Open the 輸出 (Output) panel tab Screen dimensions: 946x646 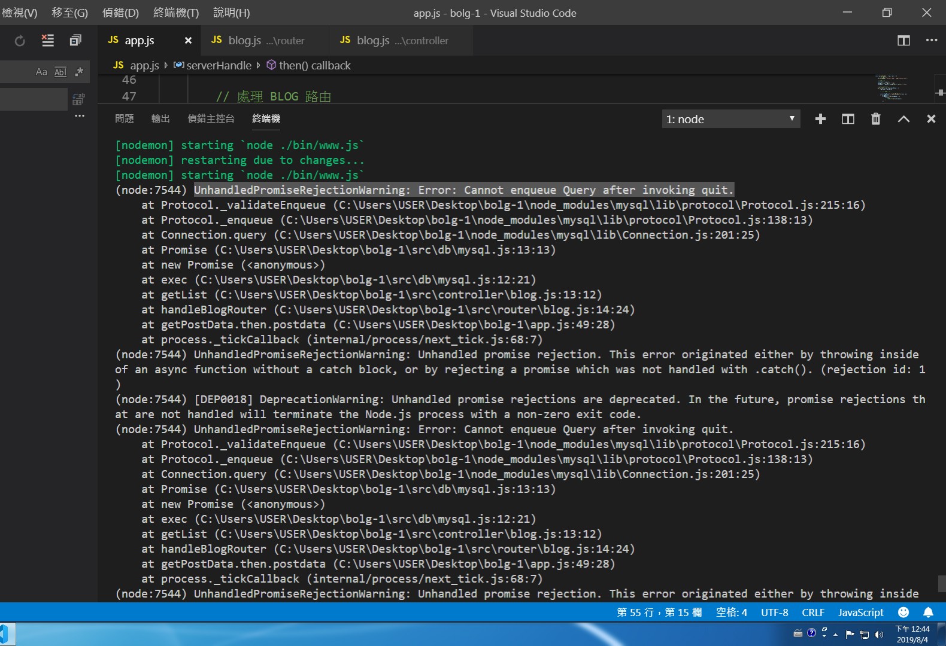(x=160, y=118)
